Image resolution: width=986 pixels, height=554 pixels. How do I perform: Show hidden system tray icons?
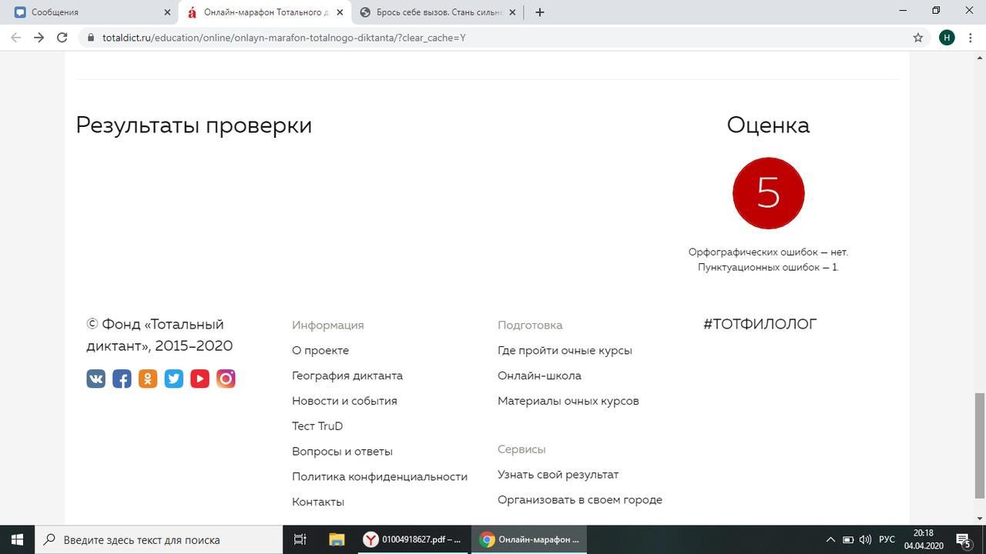pos(830,539)
